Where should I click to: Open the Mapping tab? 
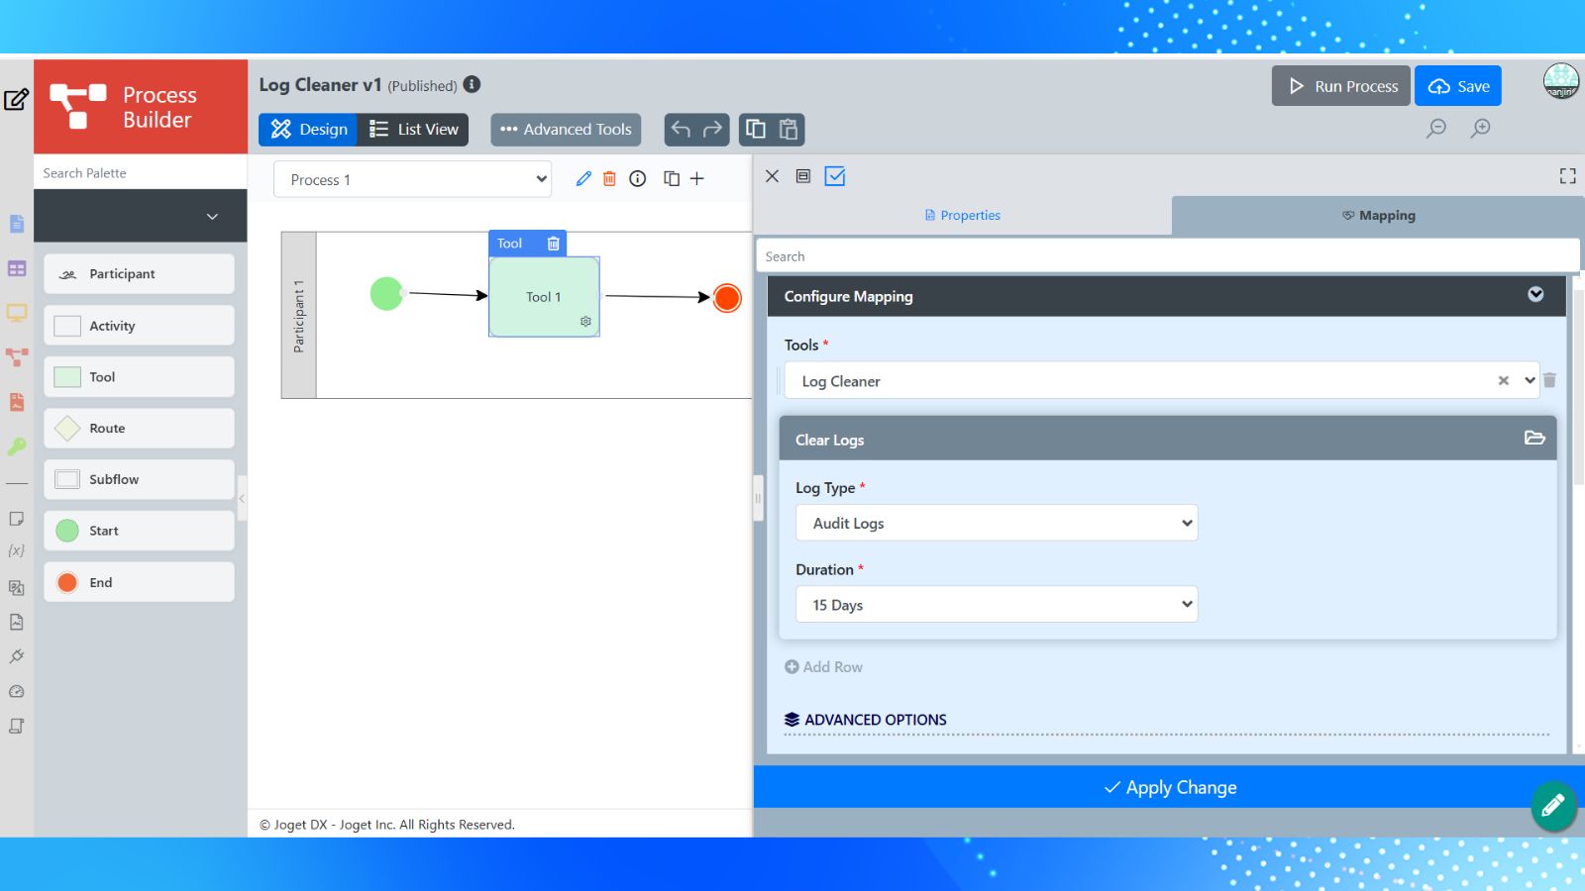click(1378, 215)
